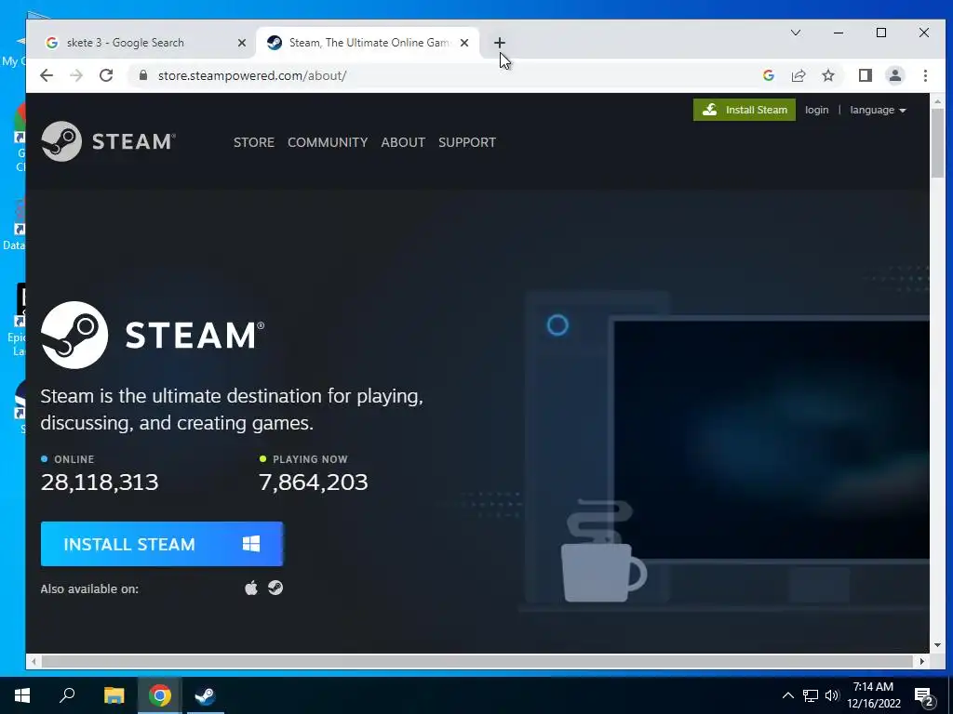The height and width of the screenshot is (714, 953).
Task: Click the blue INSTALL STEAM button
Action: point(162,544)
